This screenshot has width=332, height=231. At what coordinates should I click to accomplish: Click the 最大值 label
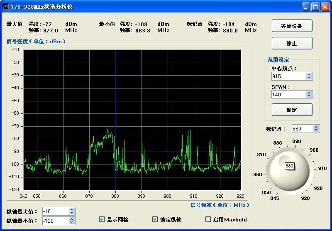point(15,24)
